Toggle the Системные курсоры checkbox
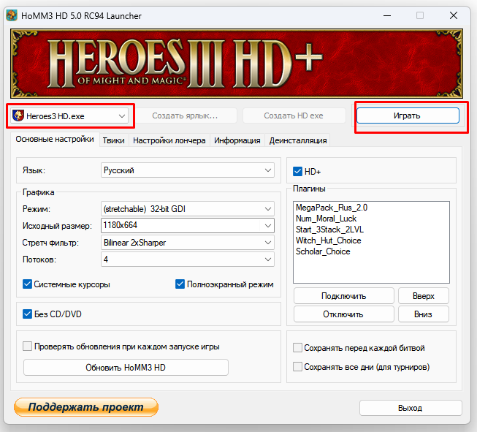Screen dimensions: 477x432 28,284
